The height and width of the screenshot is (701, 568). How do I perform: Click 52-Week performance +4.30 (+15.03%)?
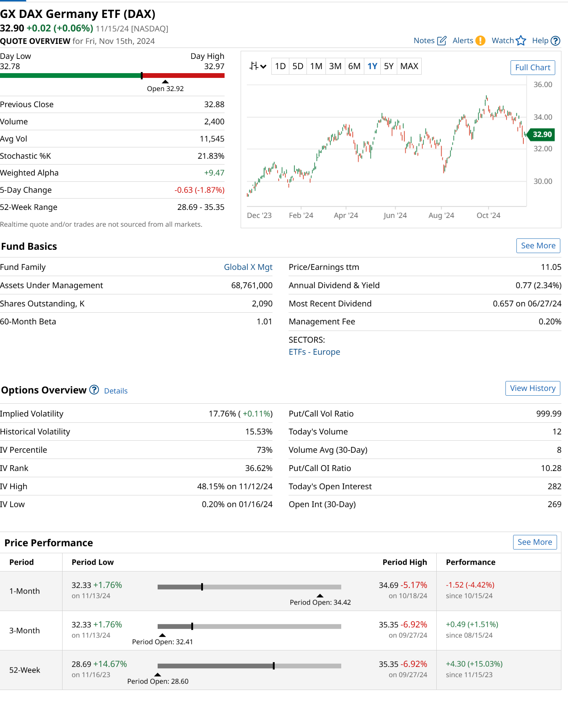pyautogui.click(x=474, y=664)
